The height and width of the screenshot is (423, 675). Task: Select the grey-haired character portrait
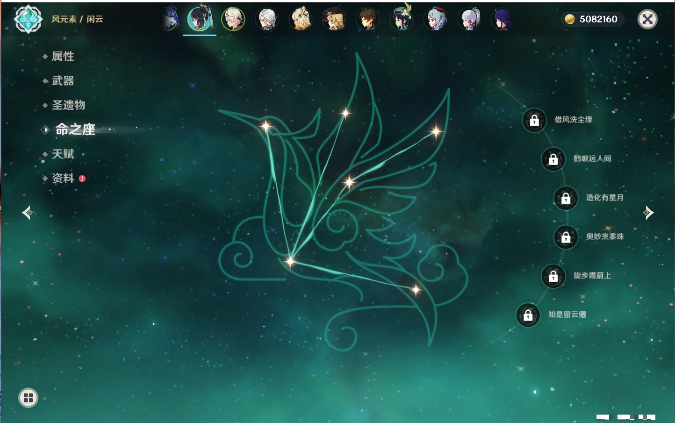click(x=267, y=19)
